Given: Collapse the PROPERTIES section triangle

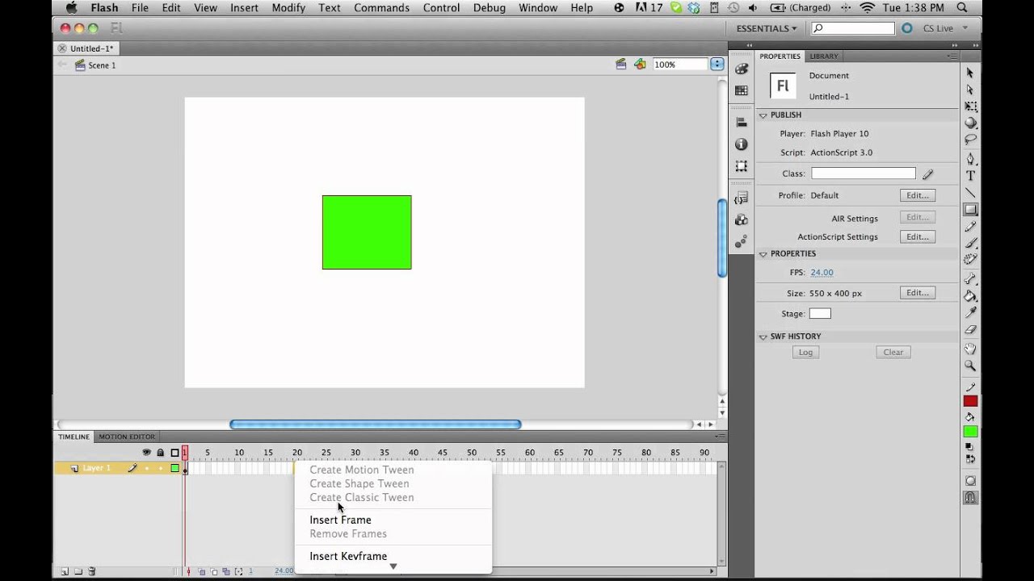Looking at the screenshot, I should (763, 254).
